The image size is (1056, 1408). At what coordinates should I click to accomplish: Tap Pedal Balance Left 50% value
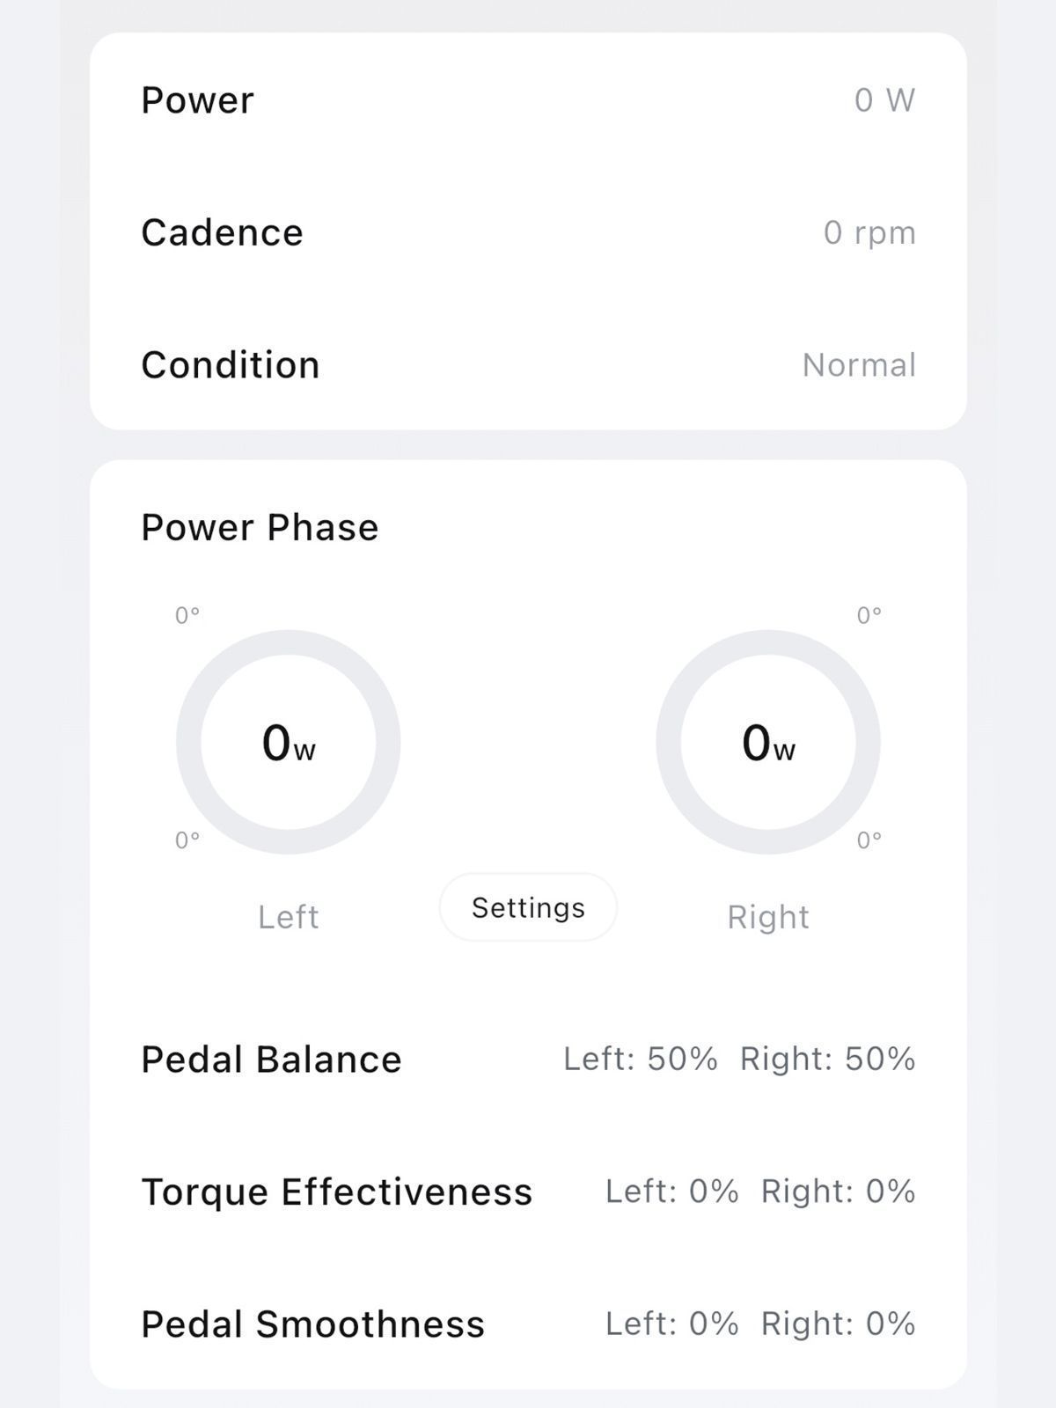pos(641,1059)
